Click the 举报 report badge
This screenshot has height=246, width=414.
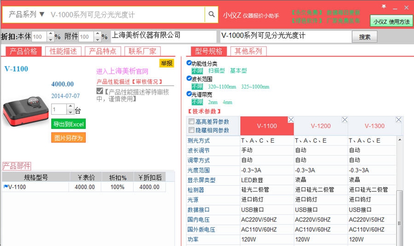(167, 63)
